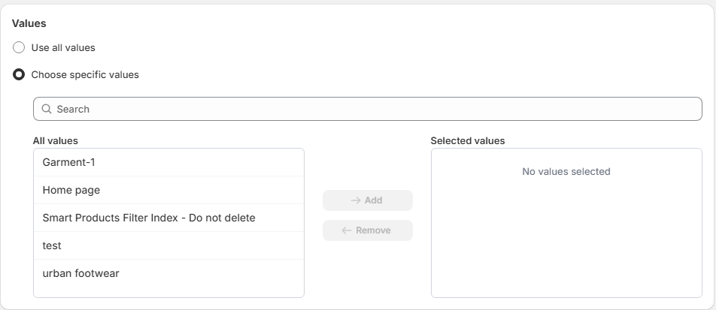
Task: Click the 'Choose specific values' label text
Action: (85, 74)
